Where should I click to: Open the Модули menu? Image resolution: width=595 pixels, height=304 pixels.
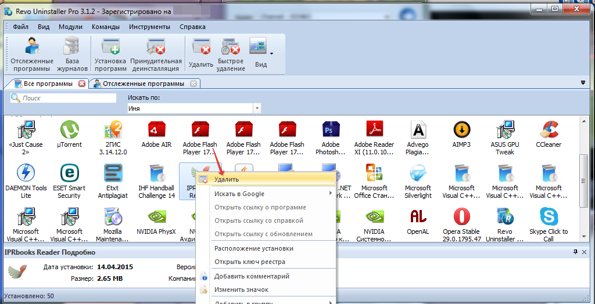(70, 27)
